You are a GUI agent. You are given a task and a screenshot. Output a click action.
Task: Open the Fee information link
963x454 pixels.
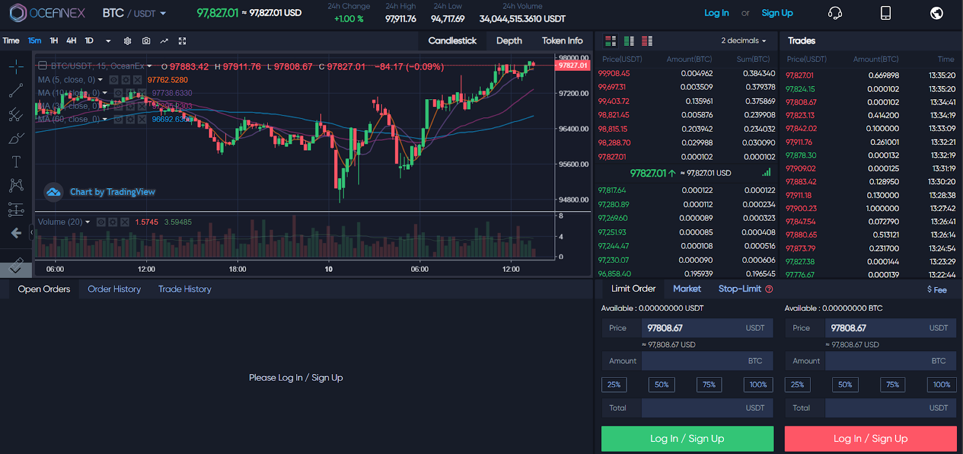point(937,290)
